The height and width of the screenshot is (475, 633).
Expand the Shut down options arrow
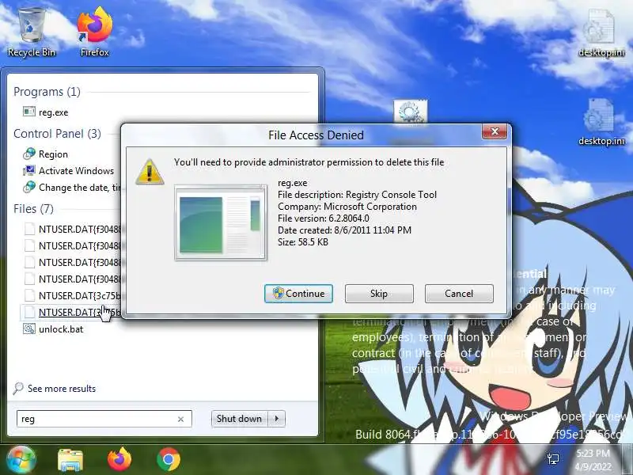coord(277,419)
